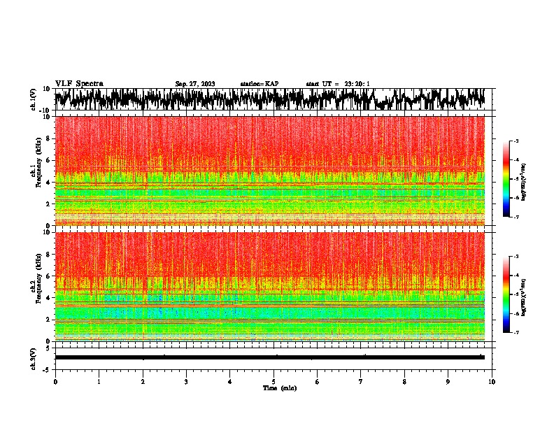Click the '-3' tick on ch.2 colorbar

[x=516, y=257]
